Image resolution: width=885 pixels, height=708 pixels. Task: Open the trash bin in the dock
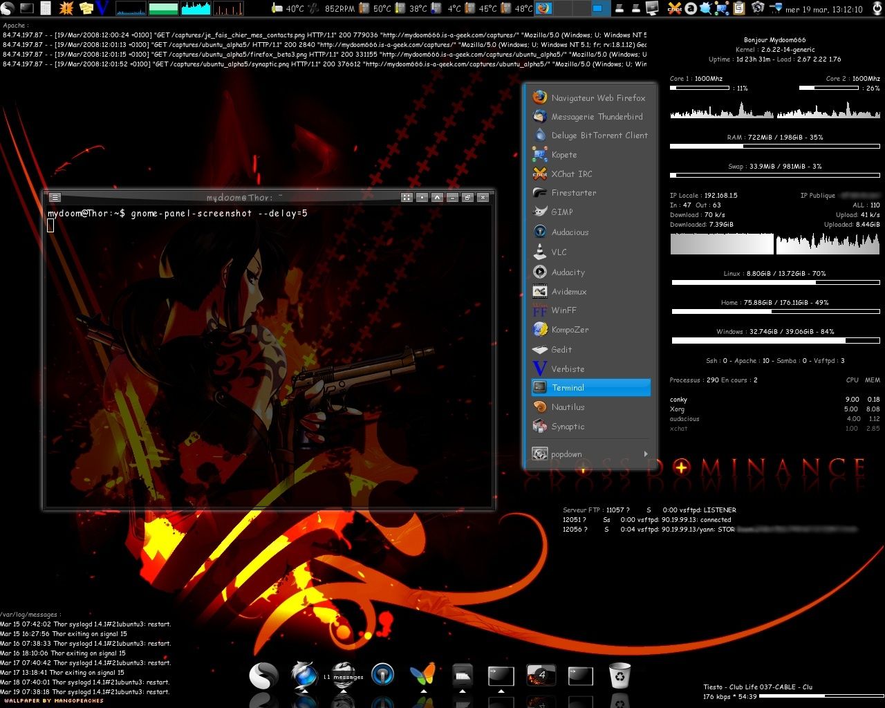619,675
